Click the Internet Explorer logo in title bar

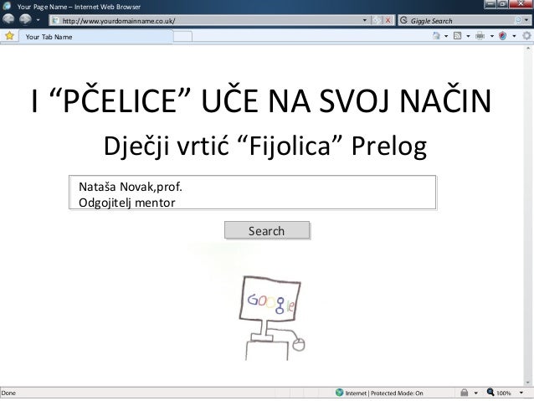7,6
